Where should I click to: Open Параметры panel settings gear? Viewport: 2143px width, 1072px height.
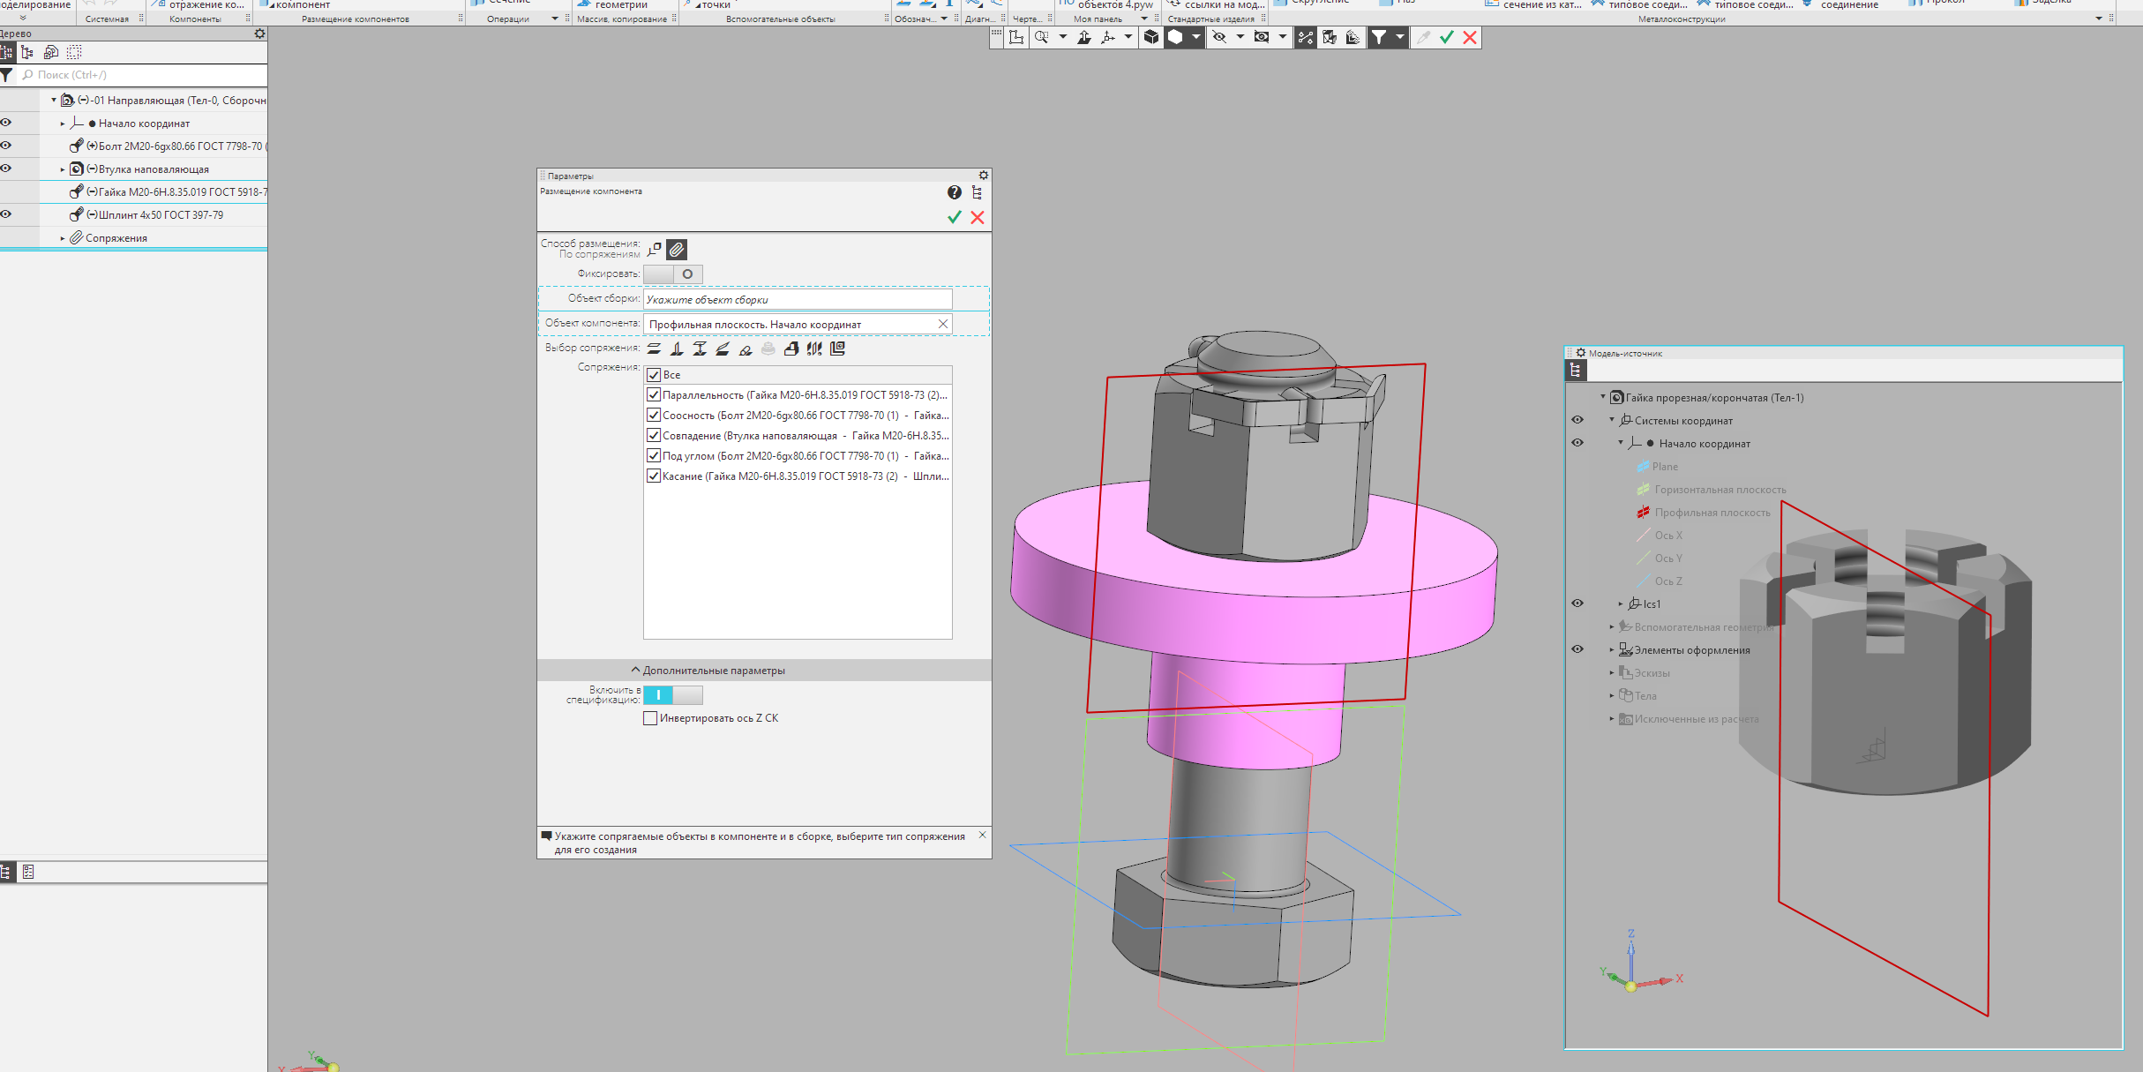click(x=984, y=176)
